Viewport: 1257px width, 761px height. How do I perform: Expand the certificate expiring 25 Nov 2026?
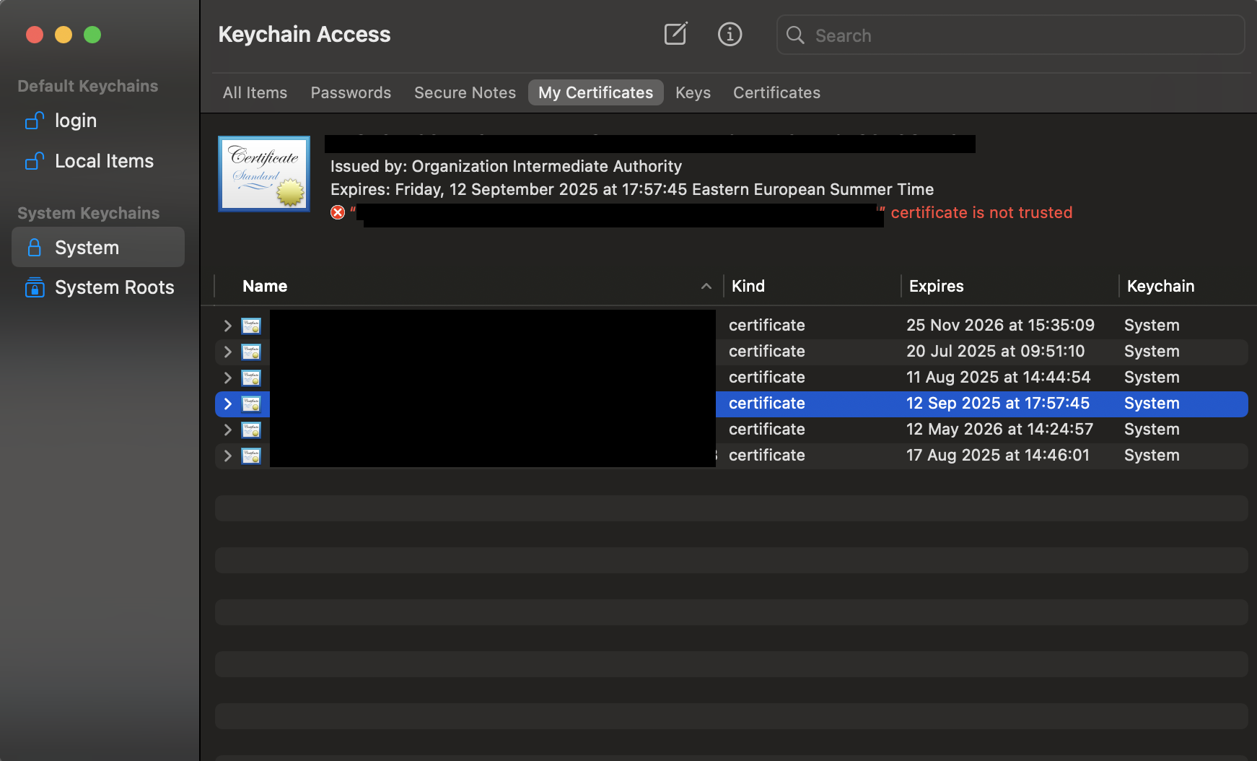pyautogui.click(x=227, y=325)
